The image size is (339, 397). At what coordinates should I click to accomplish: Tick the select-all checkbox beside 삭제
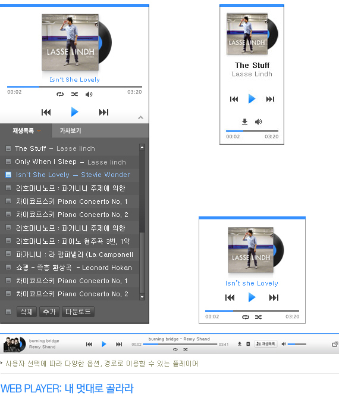click(x=8, y=312)
